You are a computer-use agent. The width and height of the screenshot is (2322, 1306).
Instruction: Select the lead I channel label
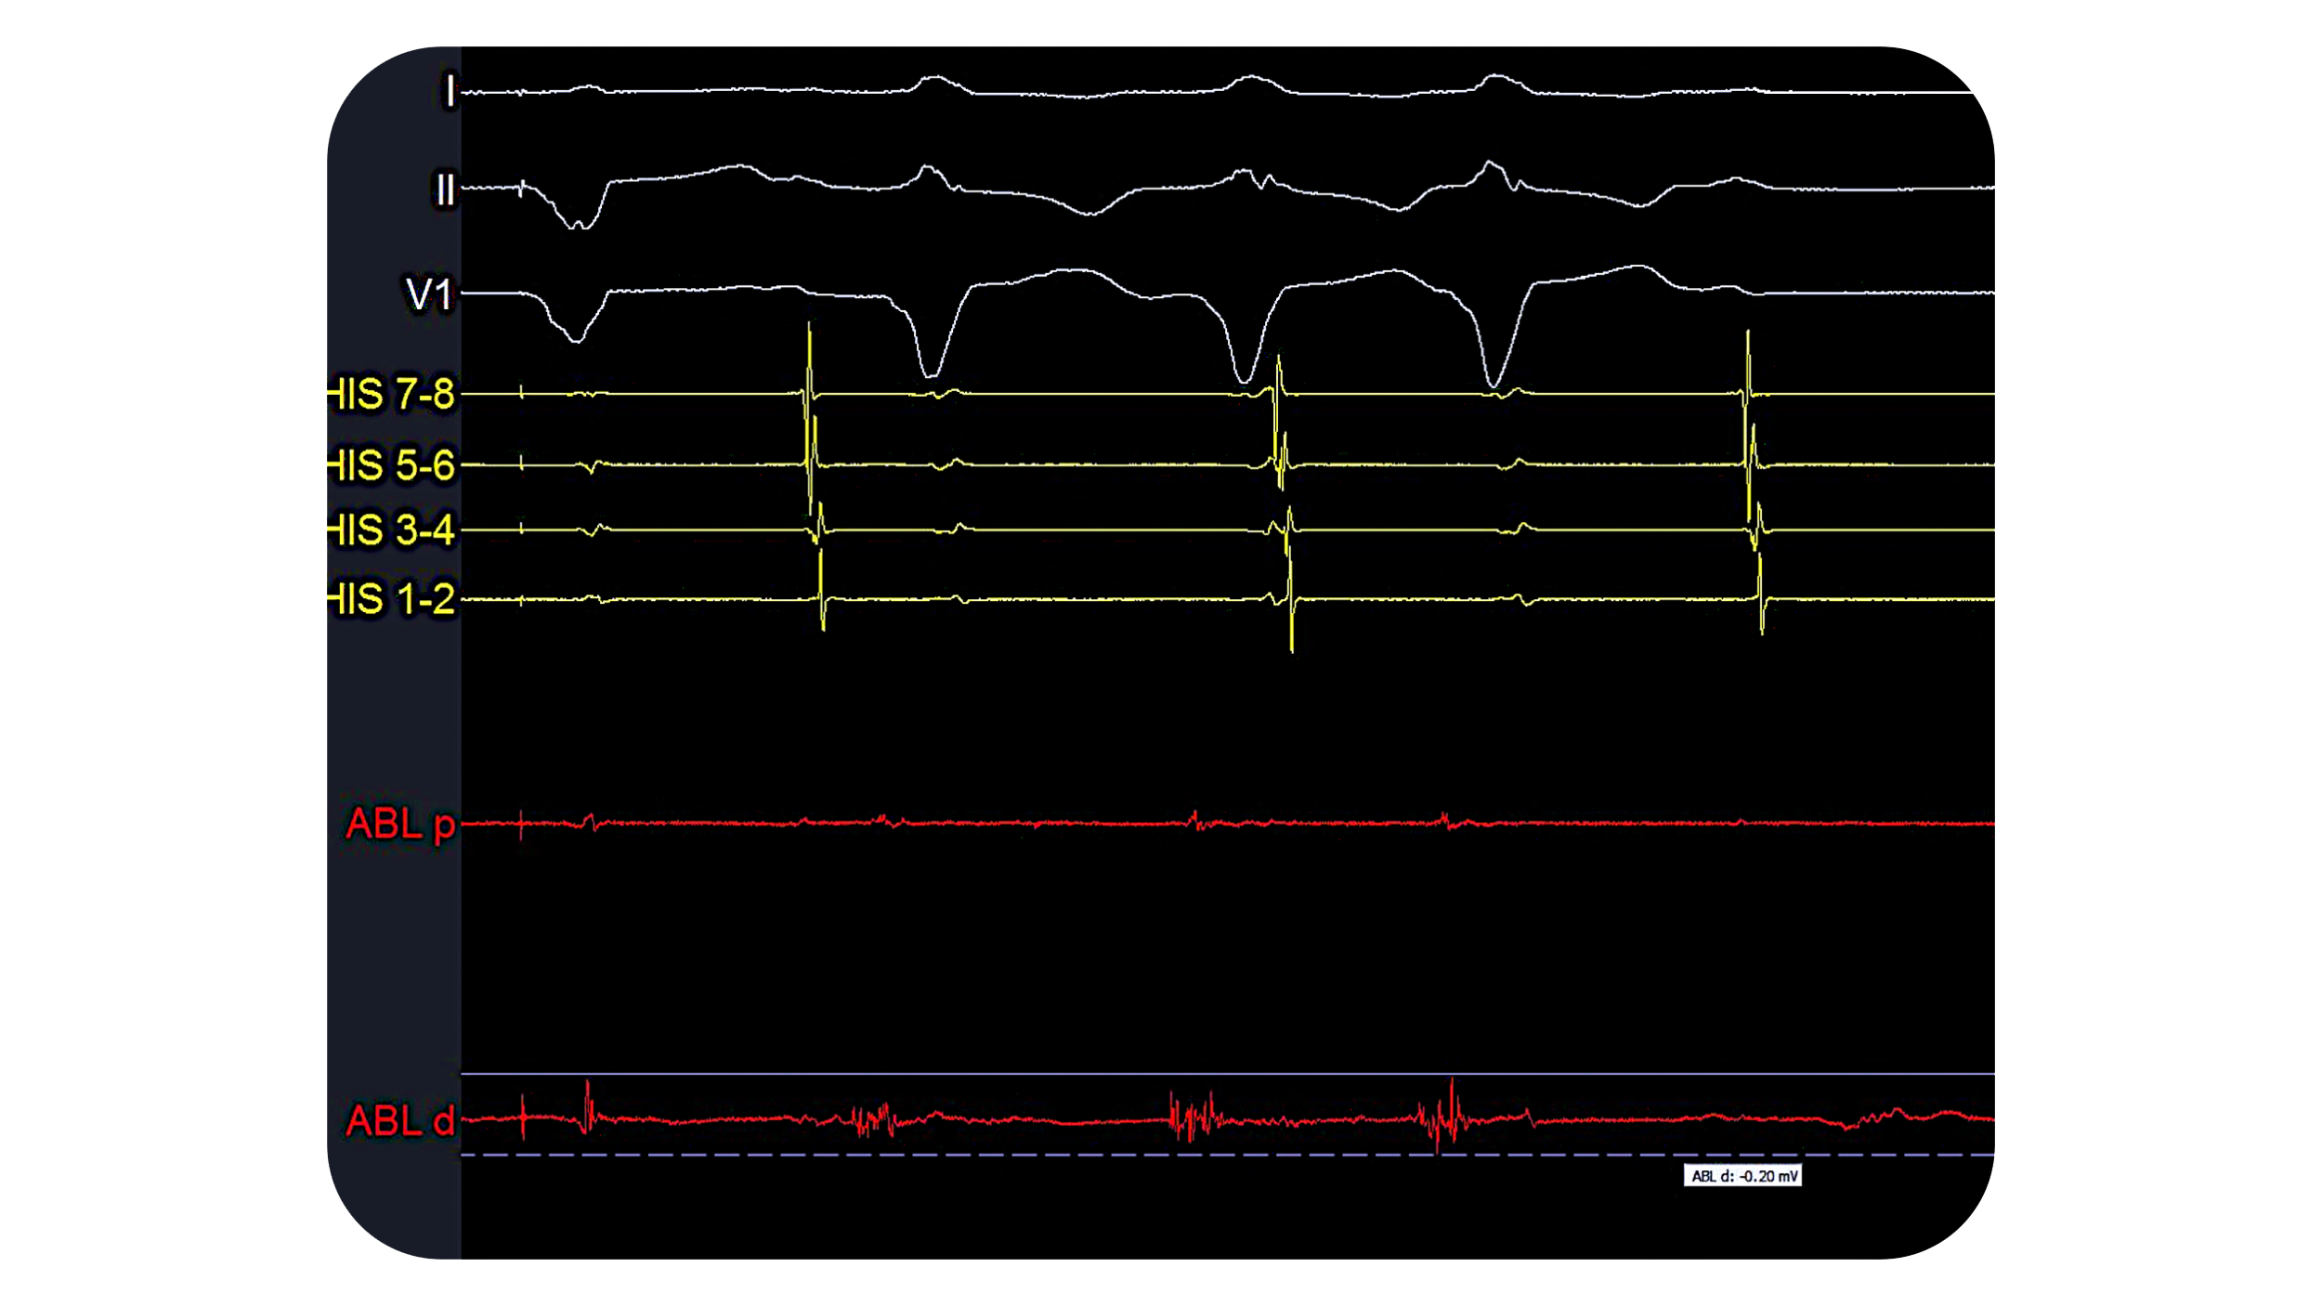click(450, 91)
